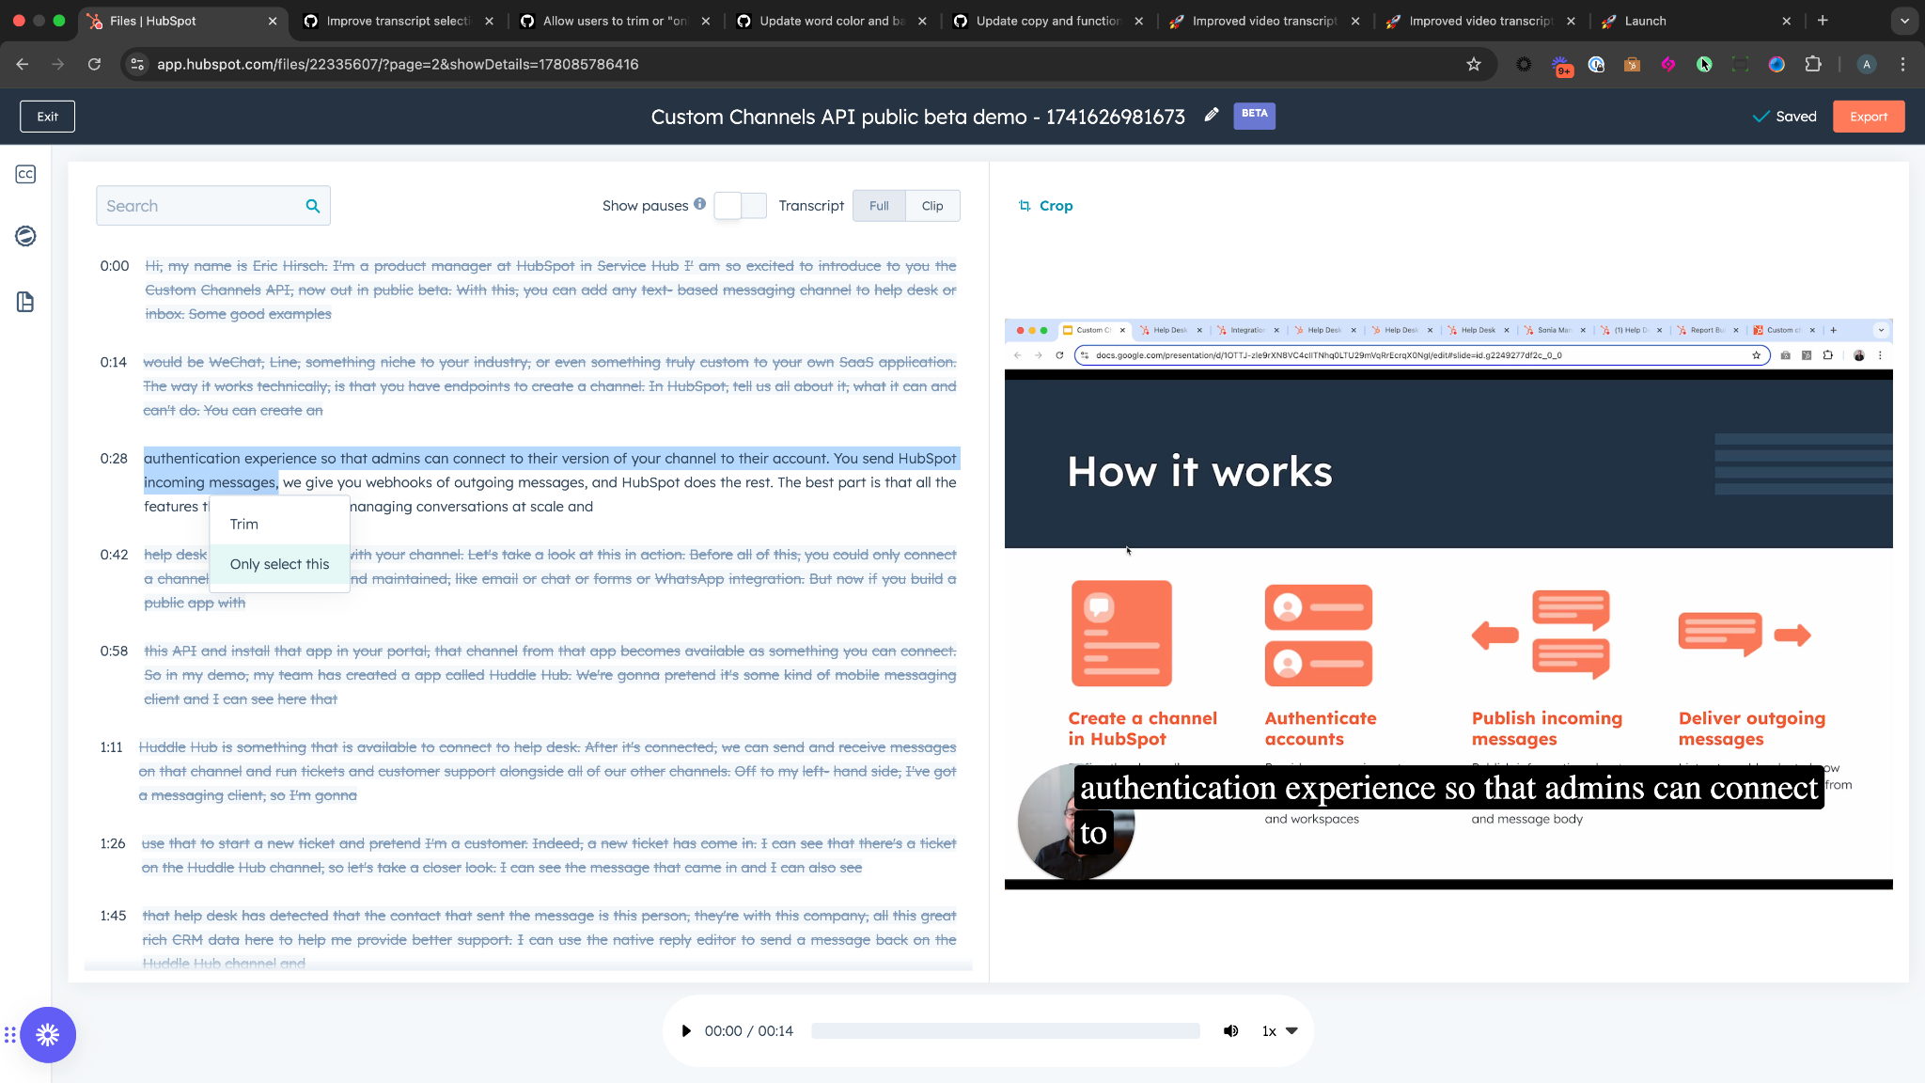Image resolution: width=1925 pixels, height=1083 pixels.
Task: Open the browser Extensions puzzle icon
Action: pos(1813,64)
